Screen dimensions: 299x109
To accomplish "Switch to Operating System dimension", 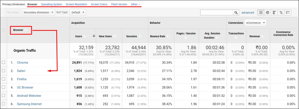I will point(51,4).
